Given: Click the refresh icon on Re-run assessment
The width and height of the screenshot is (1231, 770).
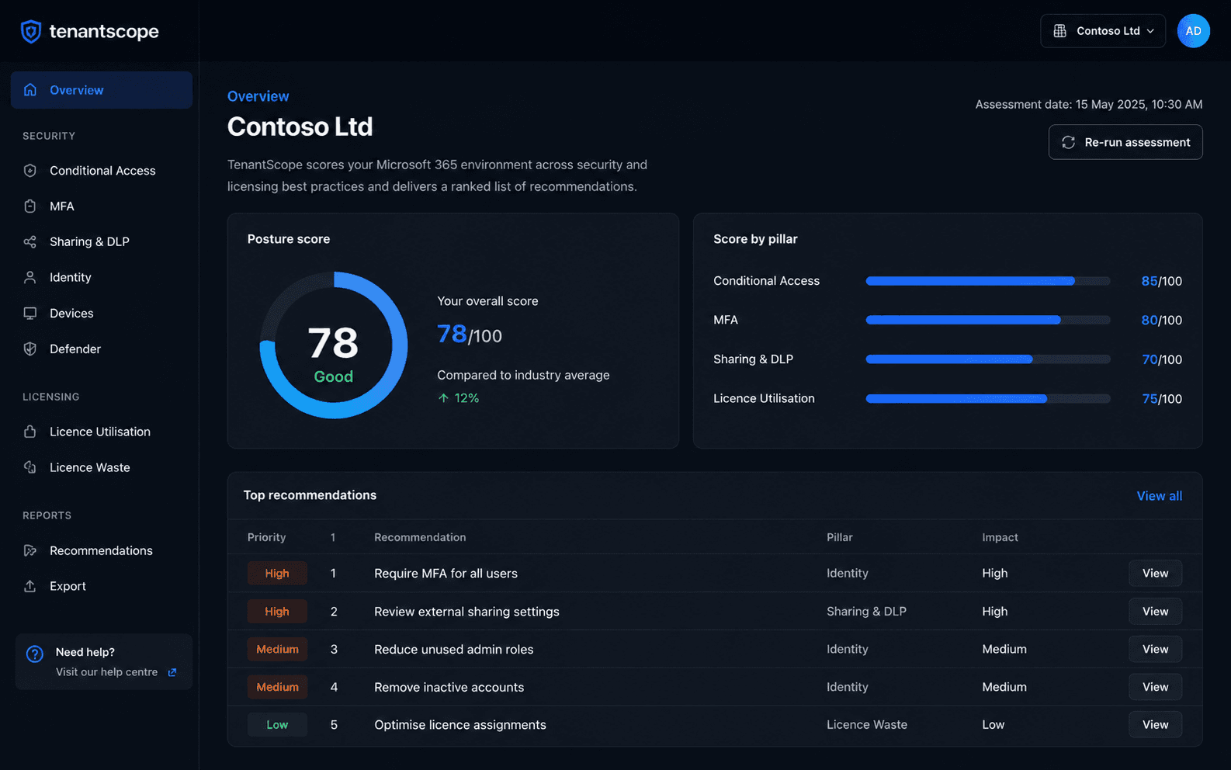Looking at the screenshot, I should (x=1069, y=142).
